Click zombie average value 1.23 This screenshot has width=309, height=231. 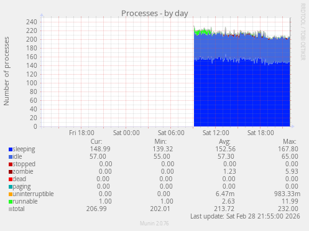click(229, 171)
